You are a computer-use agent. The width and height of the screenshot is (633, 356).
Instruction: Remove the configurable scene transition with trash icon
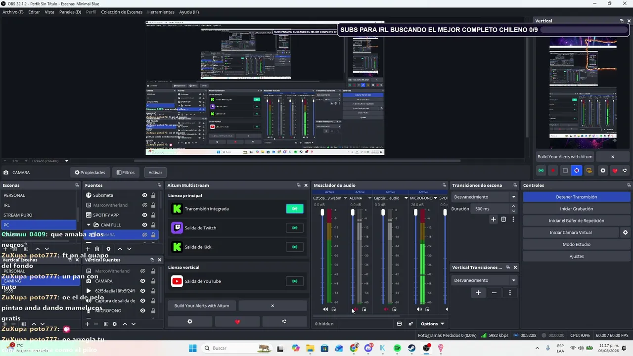tap(503, 219)
